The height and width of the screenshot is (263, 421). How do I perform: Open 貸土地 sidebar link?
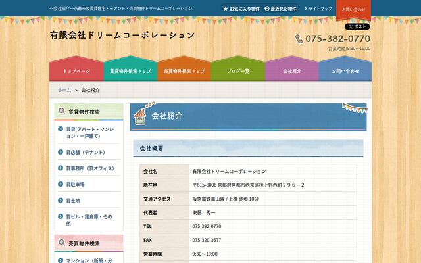tap(73, 201)
